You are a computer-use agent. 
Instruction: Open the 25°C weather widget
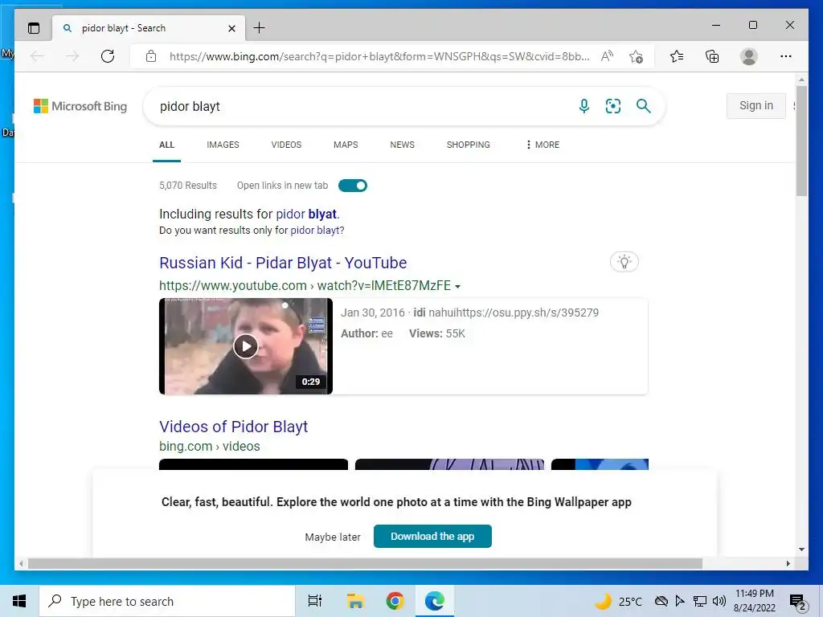click(x=619, y=601)
